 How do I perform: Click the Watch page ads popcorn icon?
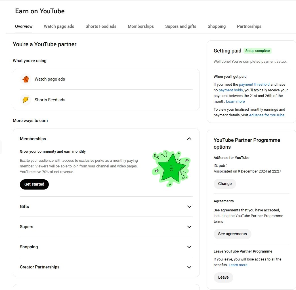point(26,79)
